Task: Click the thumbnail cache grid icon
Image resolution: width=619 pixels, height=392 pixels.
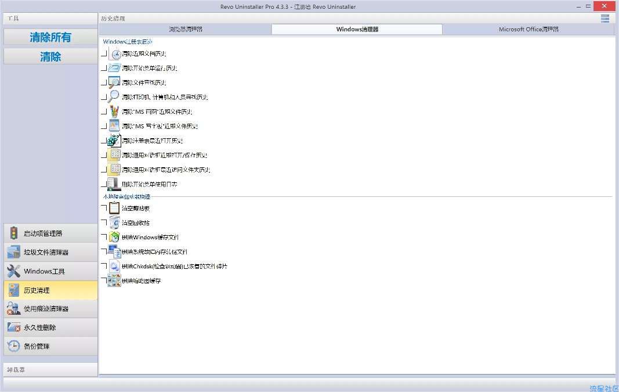Action: click(114, 280)
